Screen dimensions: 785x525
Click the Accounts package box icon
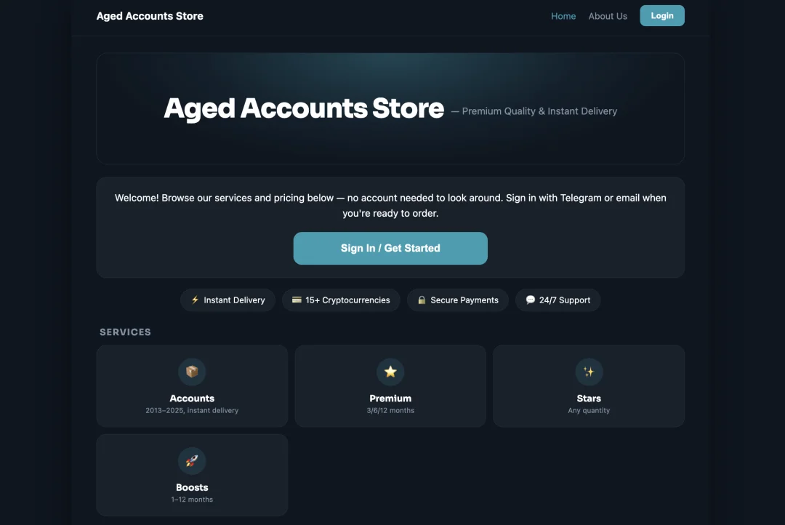pyautogui.click(x=192, y=372)
